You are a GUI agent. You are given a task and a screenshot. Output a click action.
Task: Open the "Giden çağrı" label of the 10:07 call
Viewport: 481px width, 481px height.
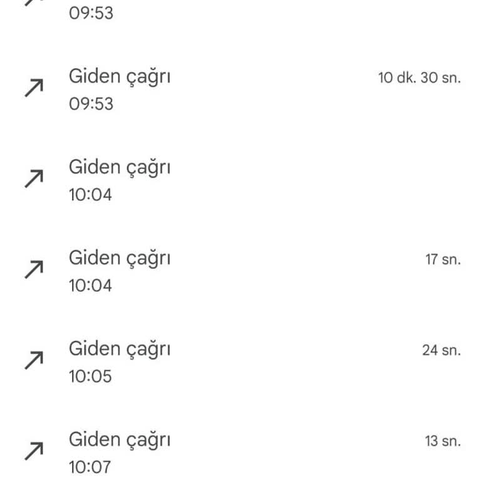pos(119,440)
